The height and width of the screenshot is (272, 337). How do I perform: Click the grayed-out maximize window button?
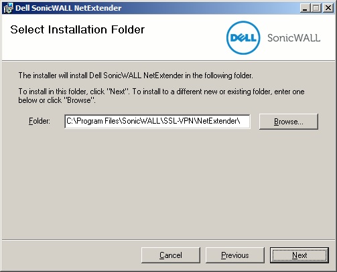pos(316,8)
